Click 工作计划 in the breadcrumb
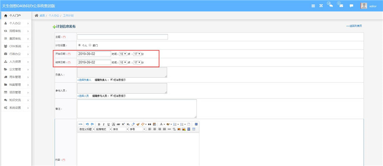 pos(68,15)
